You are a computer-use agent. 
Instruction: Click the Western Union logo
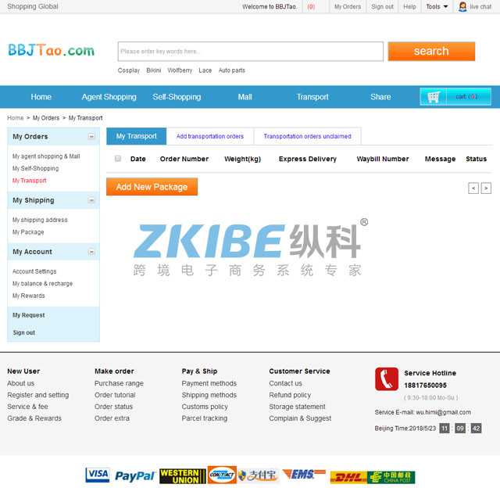182,476
